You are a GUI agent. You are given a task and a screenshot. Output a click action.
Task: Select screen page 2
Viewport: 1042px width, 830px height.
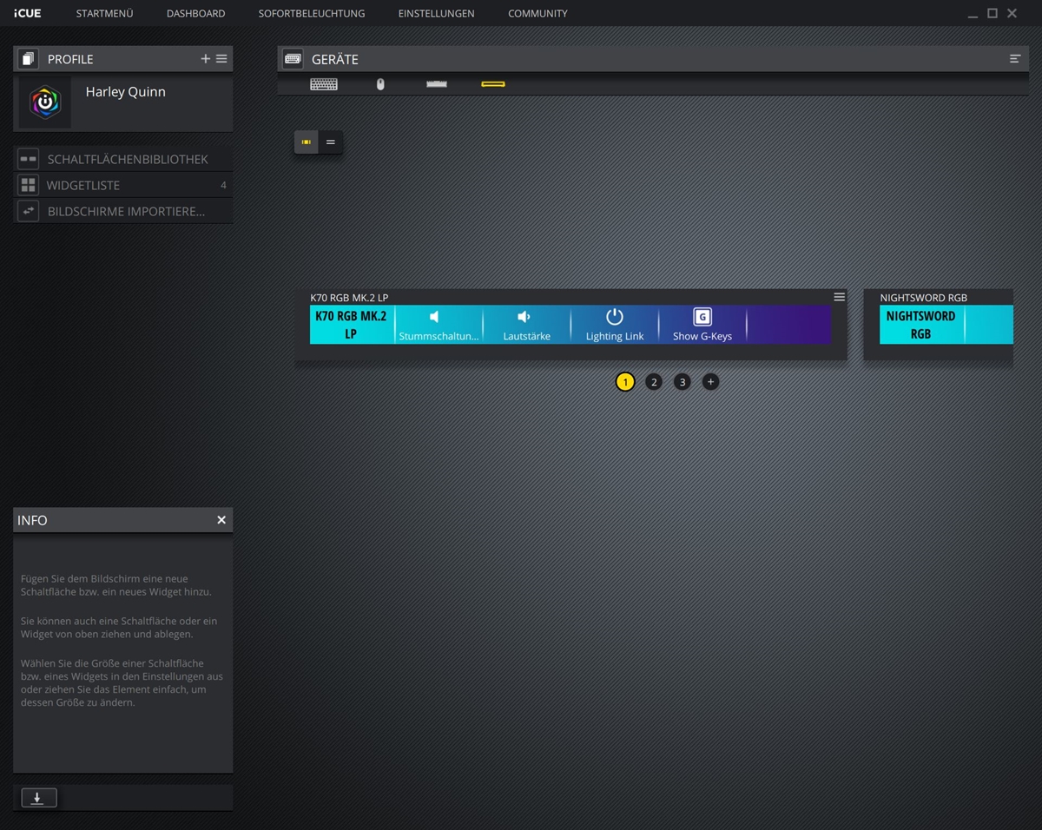pos(654,382)
